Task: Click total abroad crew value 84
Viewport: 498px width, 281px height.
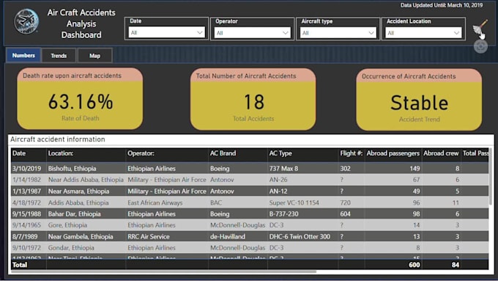Action: [456, 265]
